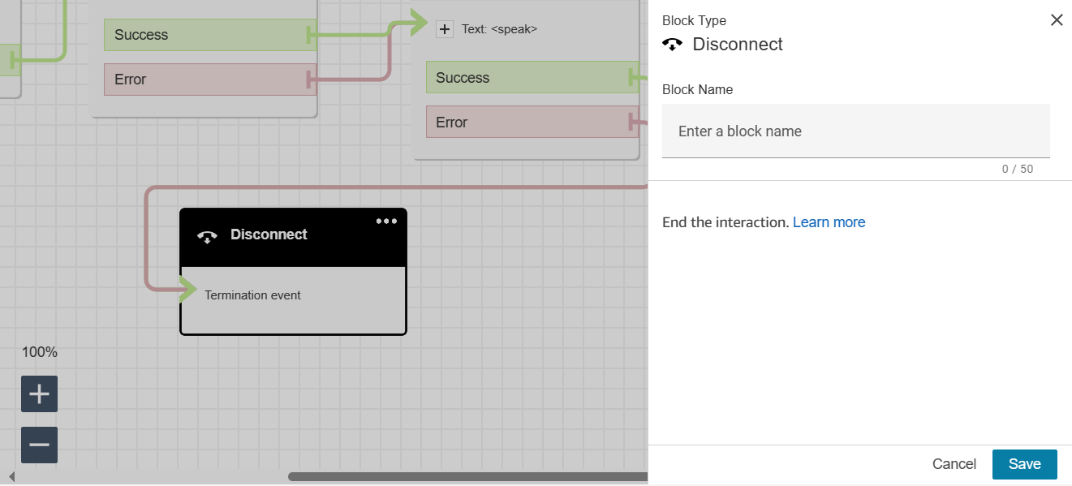Click the scroll left arrow on canvas scrollbar
The image size is (1072, 486).
[x=11, y=476]
